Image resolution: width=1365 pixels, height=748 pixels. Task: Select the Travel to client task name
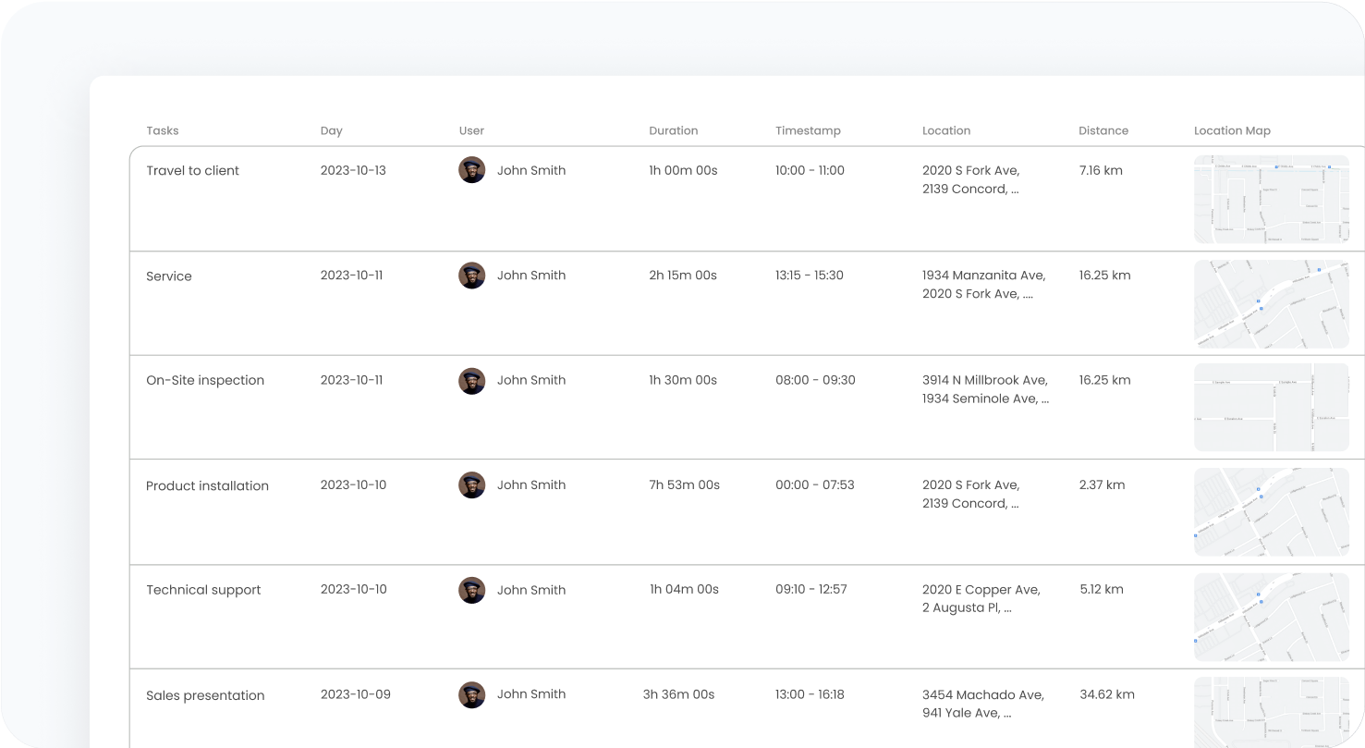(192, 170)
